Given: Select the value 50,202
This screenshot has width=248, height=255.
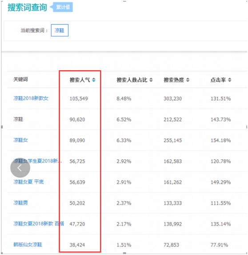Looking at the screenshot, I should point(77,203).
